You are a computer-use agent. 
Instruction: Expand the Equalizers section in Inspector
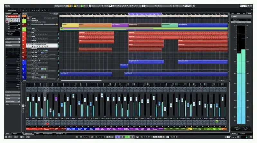10,45
